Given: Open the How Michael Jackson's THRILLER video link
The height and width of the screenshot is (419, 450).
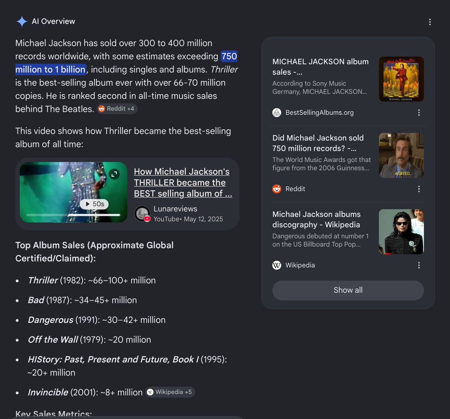Looking at the screenshot, I should pyautogui.click(x=183, y=183).
